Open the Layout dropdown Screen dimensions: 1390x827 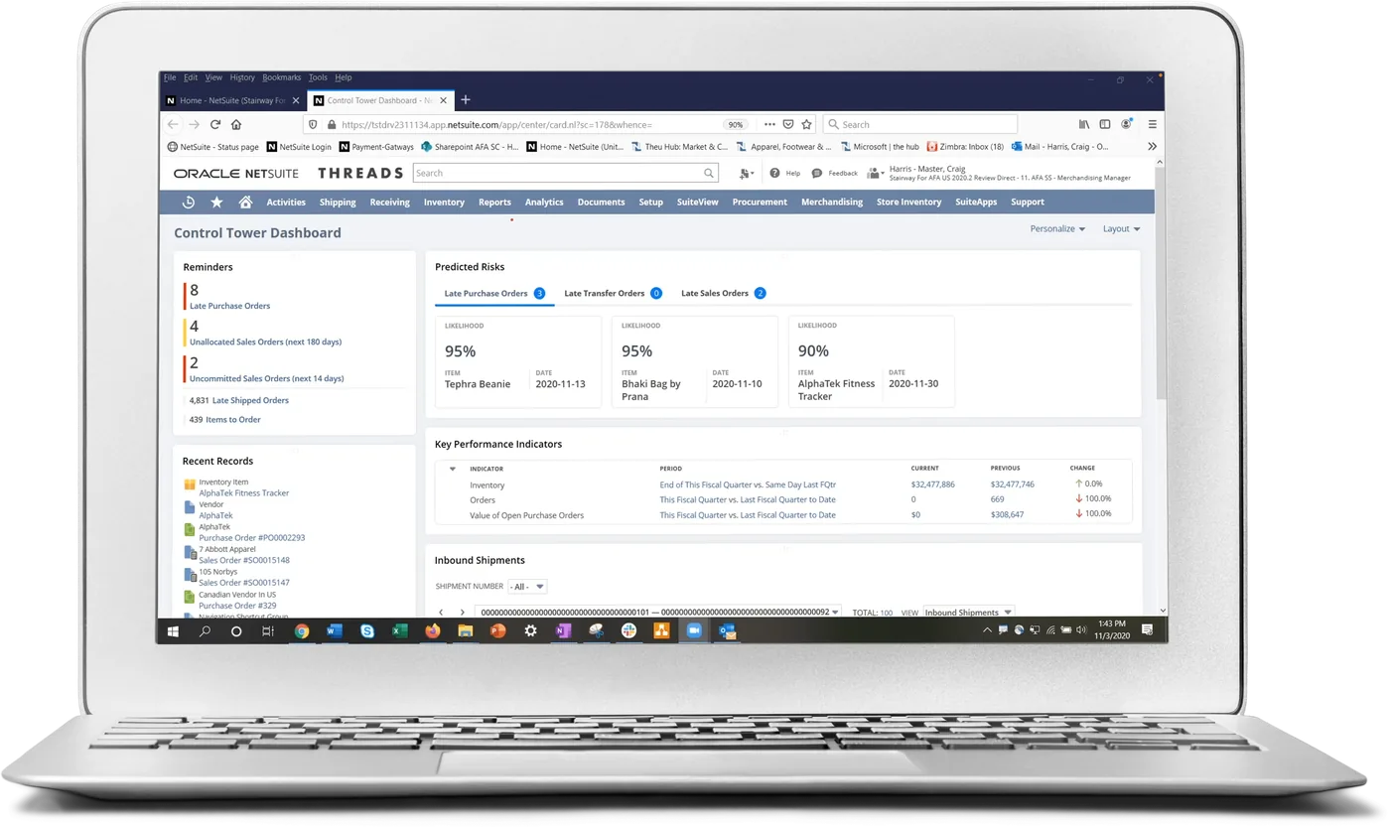tap(1121, 228)
